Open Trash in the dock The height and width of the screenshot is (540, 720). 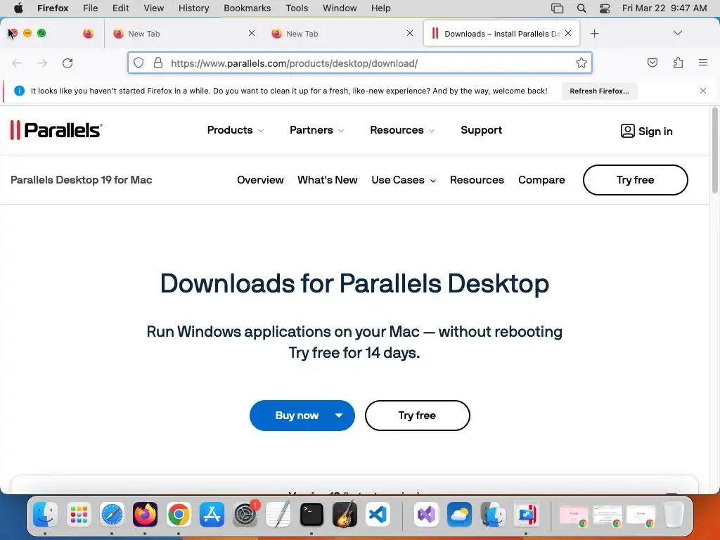tap(674, 514)
